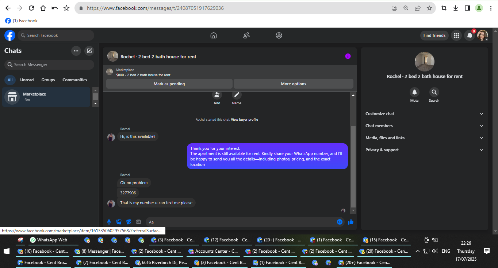Switch to the Communities tab
The width and height of the screenshot is (498, 268).
click(x=75, y=80)
